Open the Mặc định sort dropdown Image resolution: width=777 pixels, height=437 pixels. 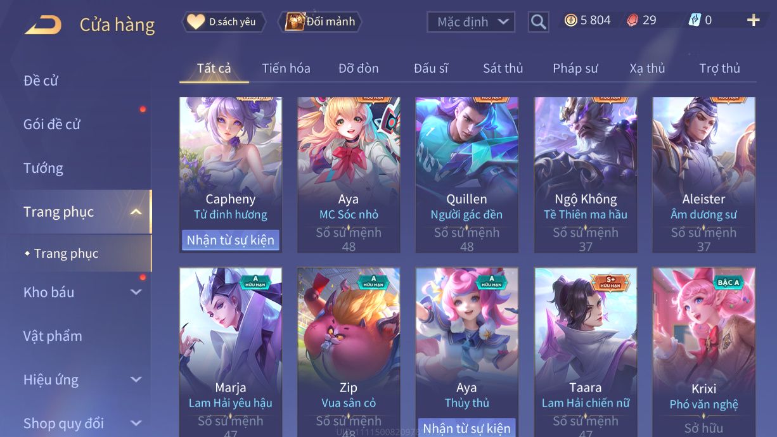coord(471,22)
